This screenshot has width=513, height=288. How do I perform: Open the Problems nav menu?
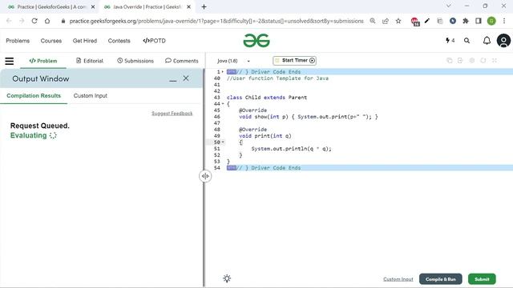click(18, 41)
